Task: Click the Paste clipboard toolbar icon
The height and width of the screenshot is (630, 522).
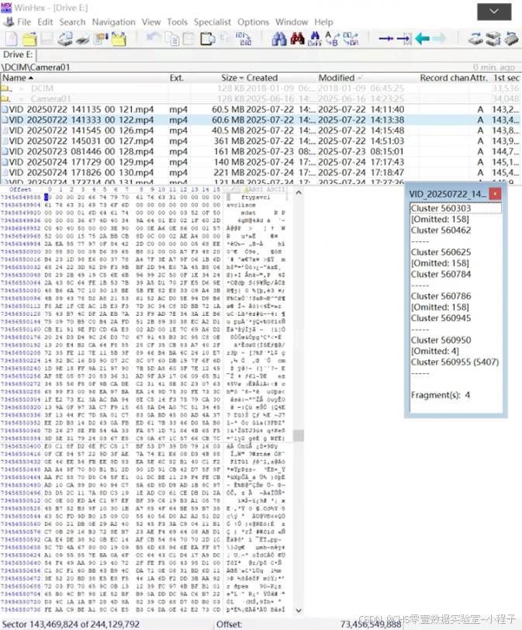Action: (x=188, y=39)
